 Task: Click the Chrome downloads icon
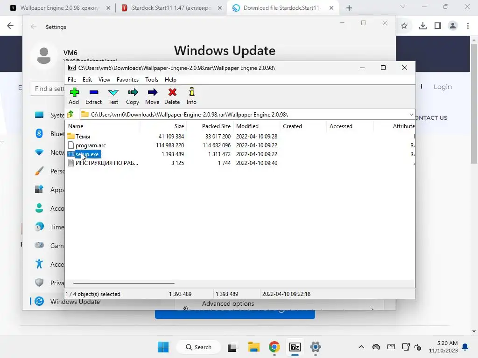coord(422,26)
